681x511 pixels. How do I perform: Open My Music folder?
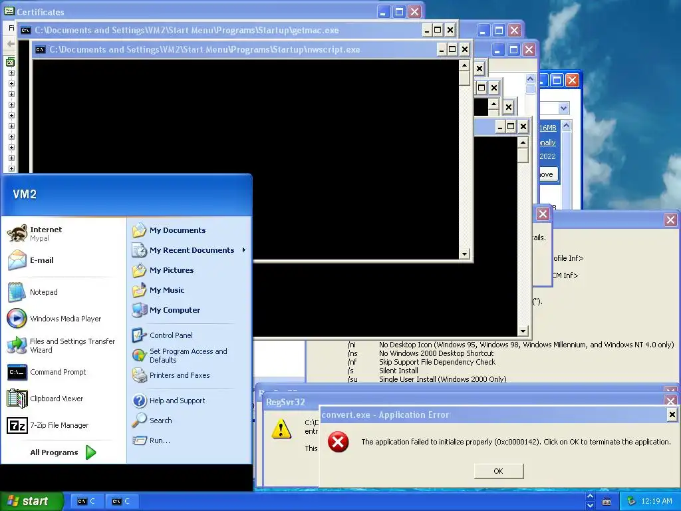[x=190, y=290]
